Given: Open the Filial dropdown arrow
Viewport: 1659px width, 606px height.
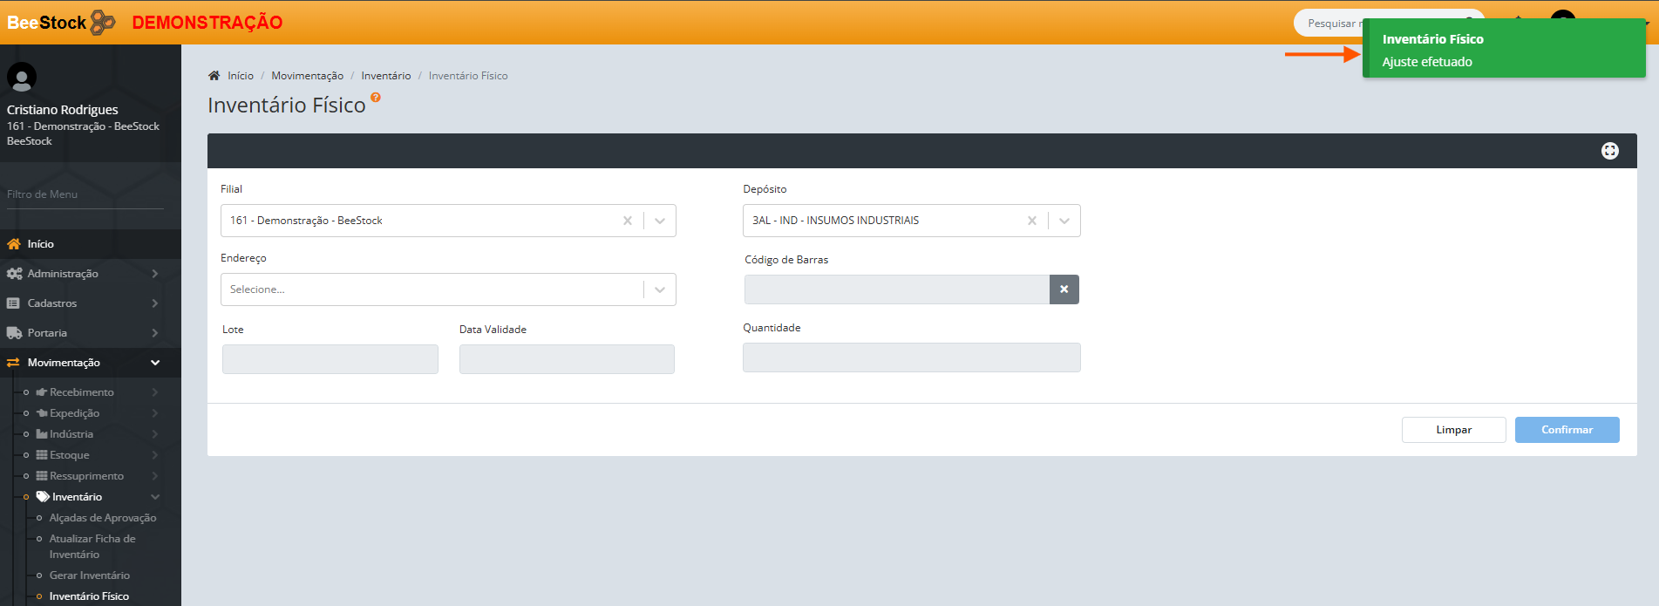Looking at the screenshot, I should click(660, 221).
